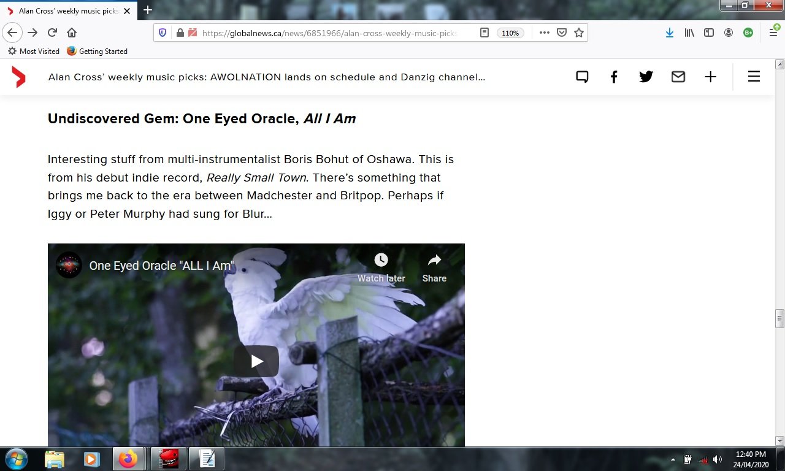Click the Global News logo
785x471 pixels.
point(18,77)
